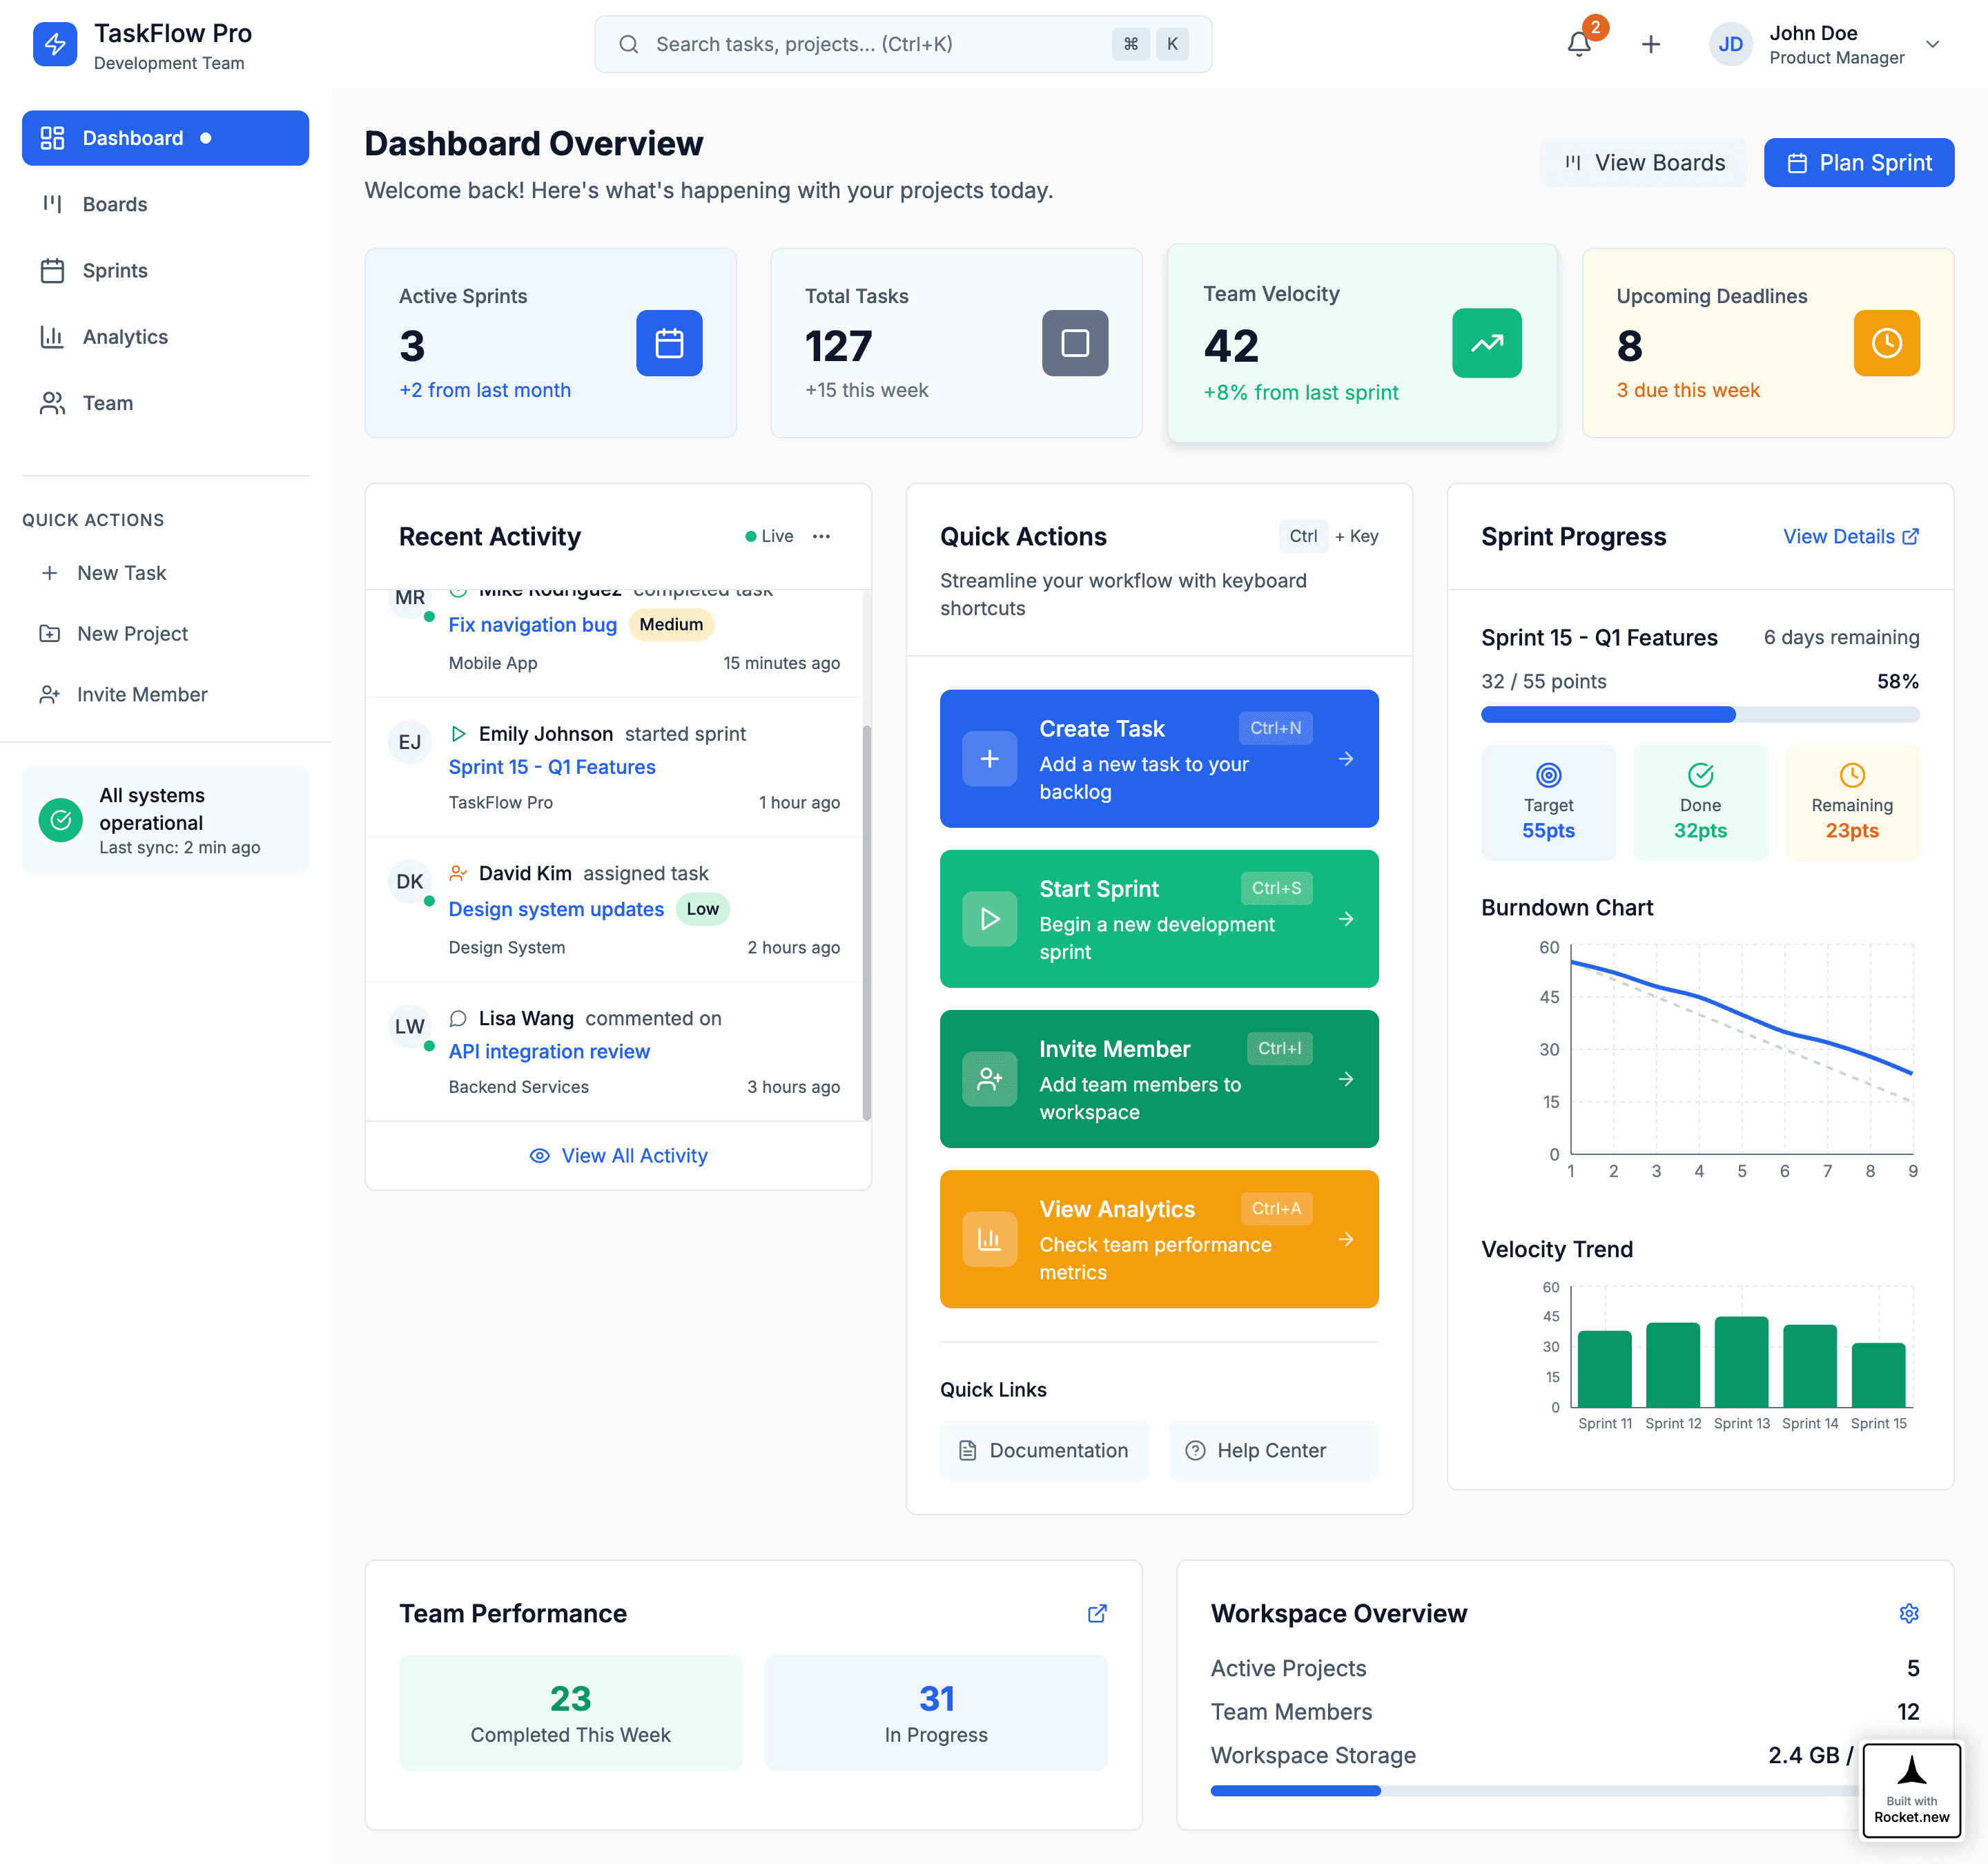Viewport: 1988px width, 1864px height.
Task: Click the TaskFlow Pro lightning logo
Action: pos(55,44)
